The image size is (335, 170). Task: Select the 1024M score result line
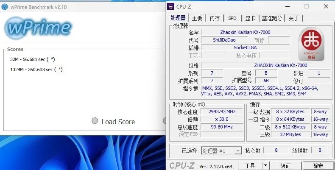click(36, 70)
